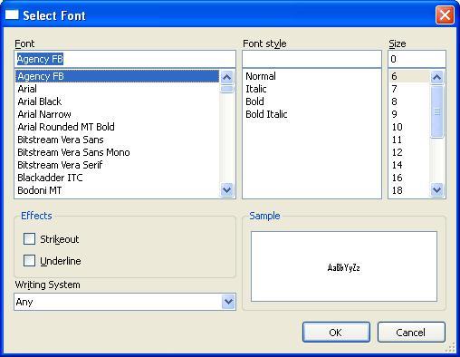The height and width of the screenshot is (357, 460).
Task: Click the Size input field
Action: tap(417, 59)
